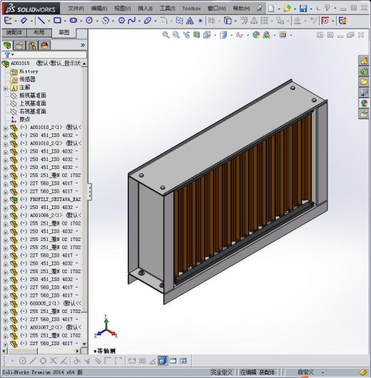Screen dimensions: 371x378
Task: Open the DisplayManager tab icon
Action: point(44,45)
